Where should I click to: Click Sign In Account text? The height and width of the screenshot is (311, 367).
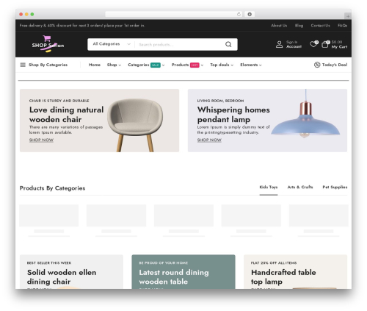[294, 44]
